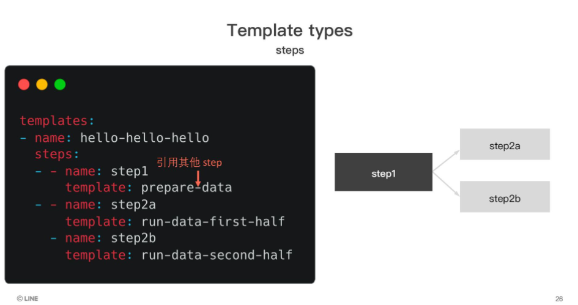Click the LINE copyright logo

click(28, 298)
